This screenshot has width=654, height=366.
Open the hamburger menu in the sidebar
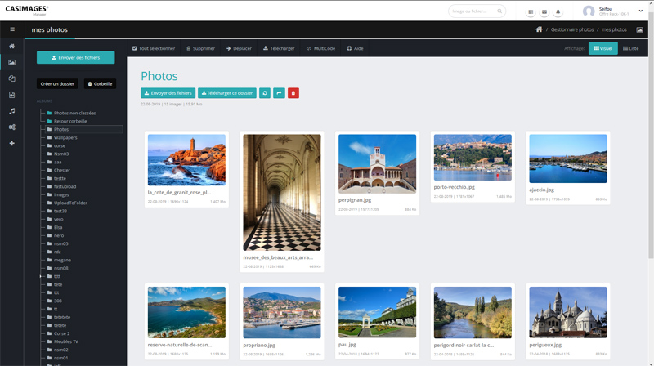(x=11, y=29)
